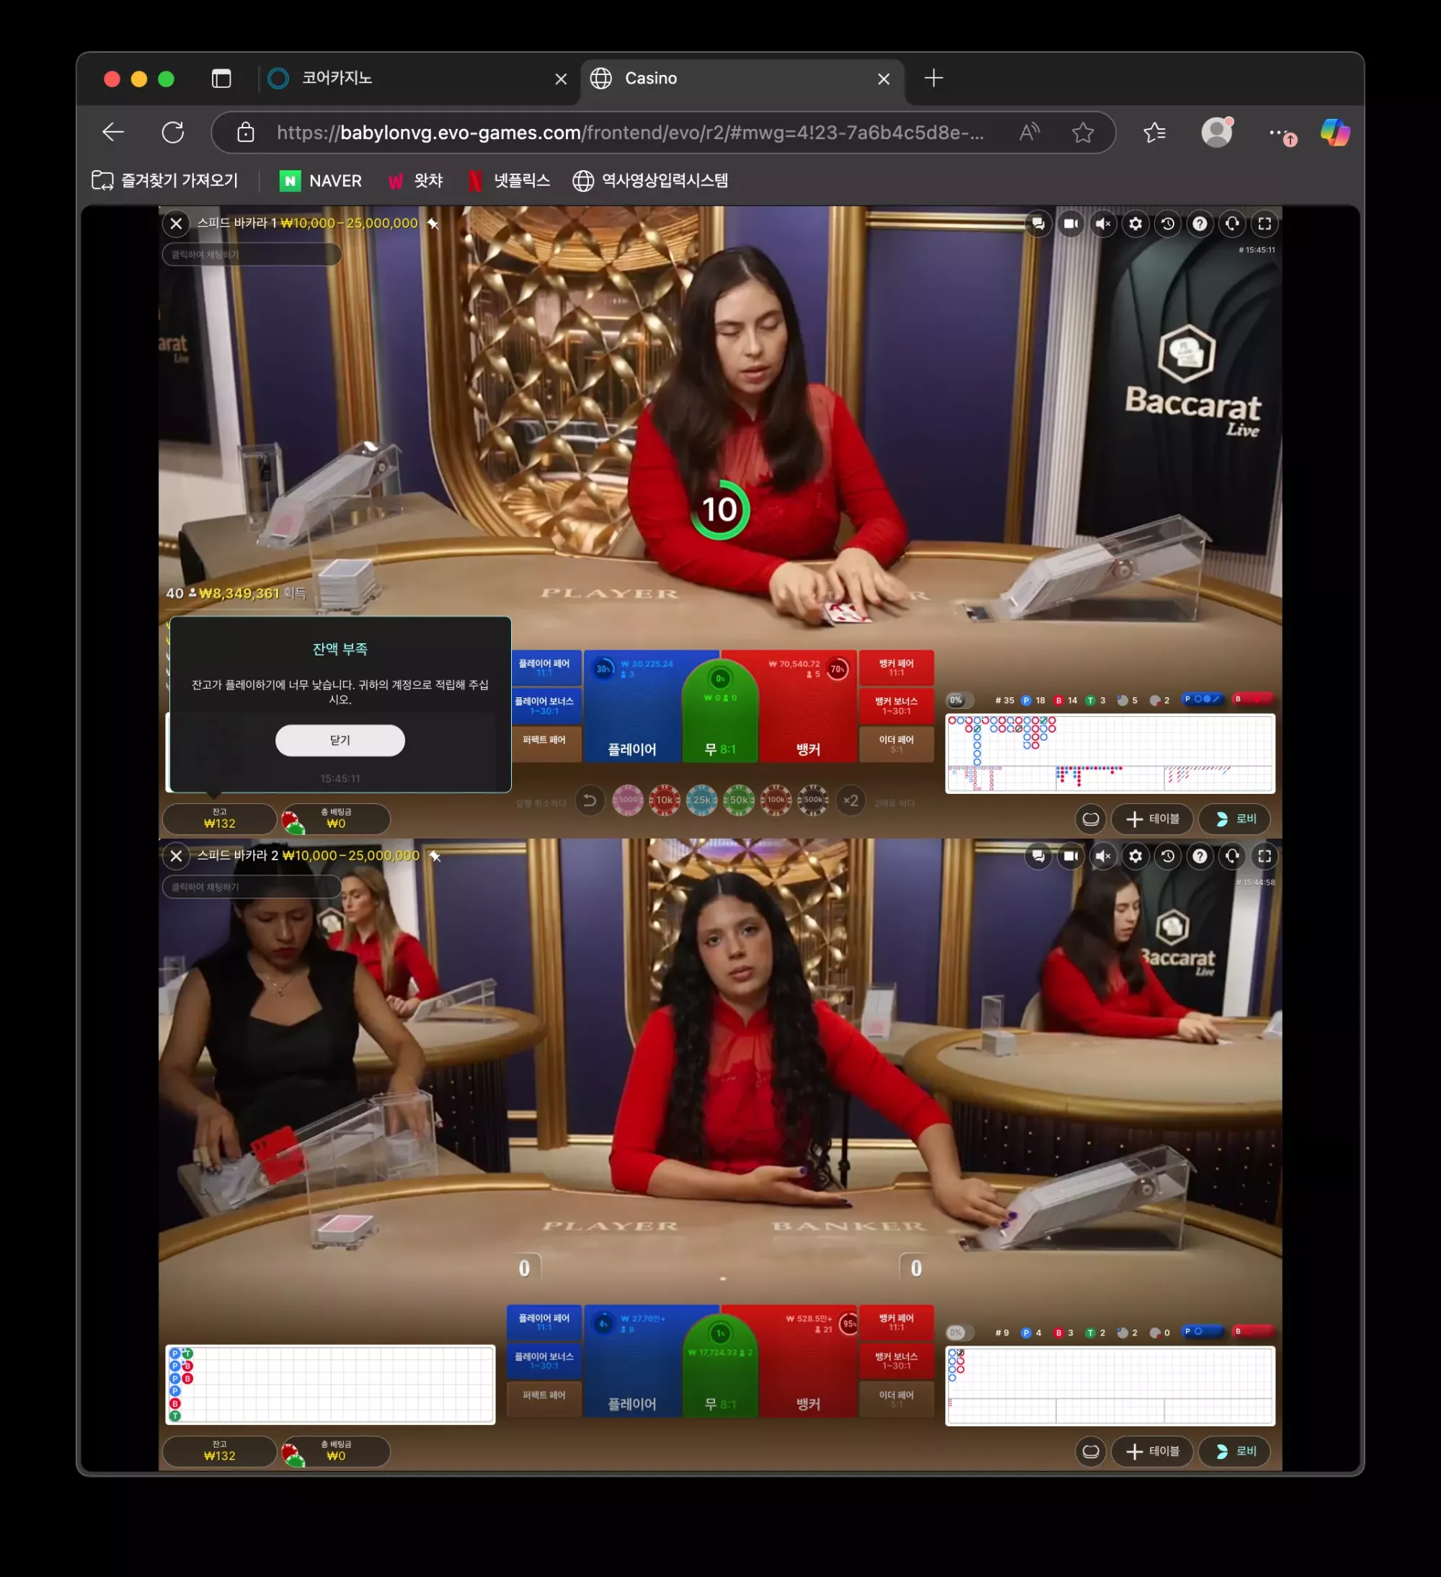Viewport: 1441px width, 1577px height.
Task: Close the 잔액 부족 dialog with 닫기
Action: click(x=340, y=740)
